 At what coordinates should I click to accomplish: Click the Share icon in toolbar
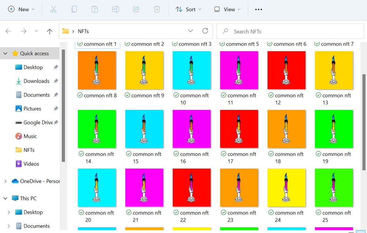point(136,9)
